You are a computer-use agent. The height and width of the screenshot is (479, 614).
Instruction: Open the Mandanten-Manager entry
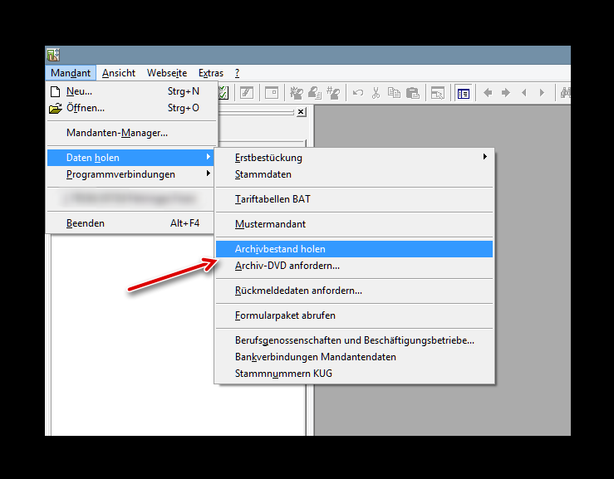[x=117, y=133]
